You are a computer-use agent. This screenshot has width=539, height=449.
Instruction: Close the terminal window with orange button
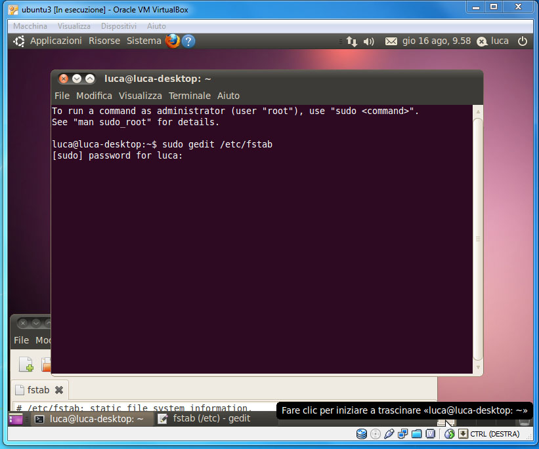coord(64,79)
